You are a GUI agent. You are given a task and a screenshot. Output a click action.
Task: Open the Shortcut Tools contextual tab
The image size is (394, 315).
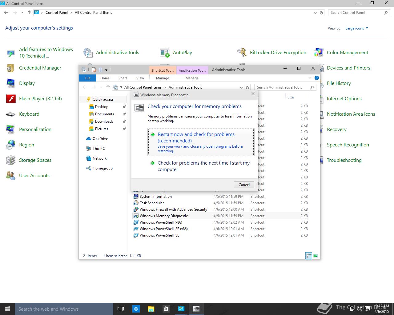click(x=163, y=70)
